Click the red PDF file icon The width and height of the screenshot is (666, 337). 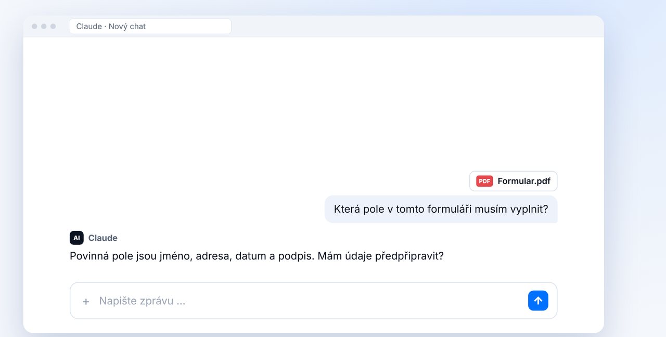pyautogui.click(x=484, y=181)
